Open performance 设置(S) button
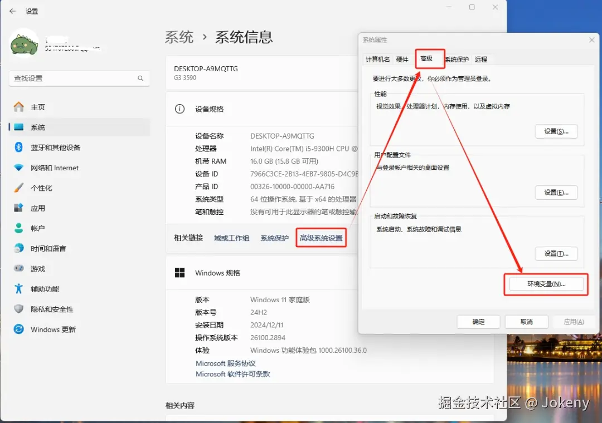Screen dimensions: 602x423 coord(556,131)
